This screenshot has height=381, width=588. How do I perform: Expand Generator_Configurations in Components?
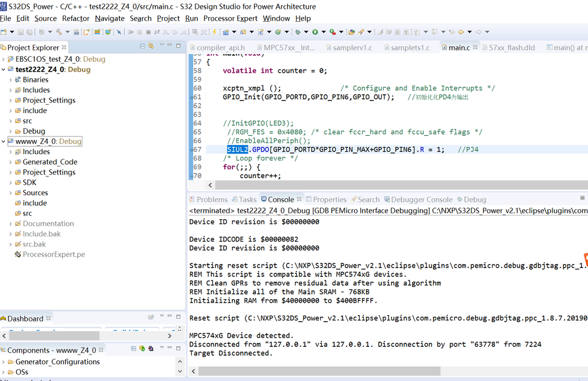point(4,362)
